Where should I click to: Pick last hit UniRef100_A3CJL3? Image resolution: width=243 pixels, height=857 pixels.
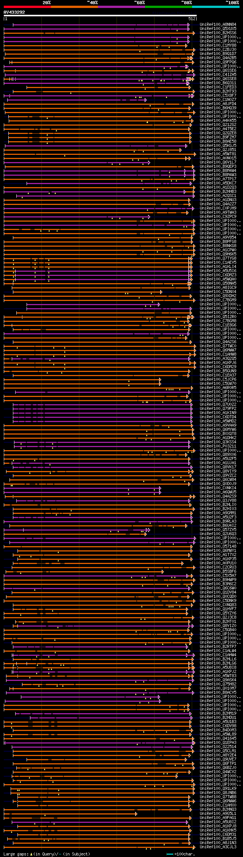pos(218,847)
